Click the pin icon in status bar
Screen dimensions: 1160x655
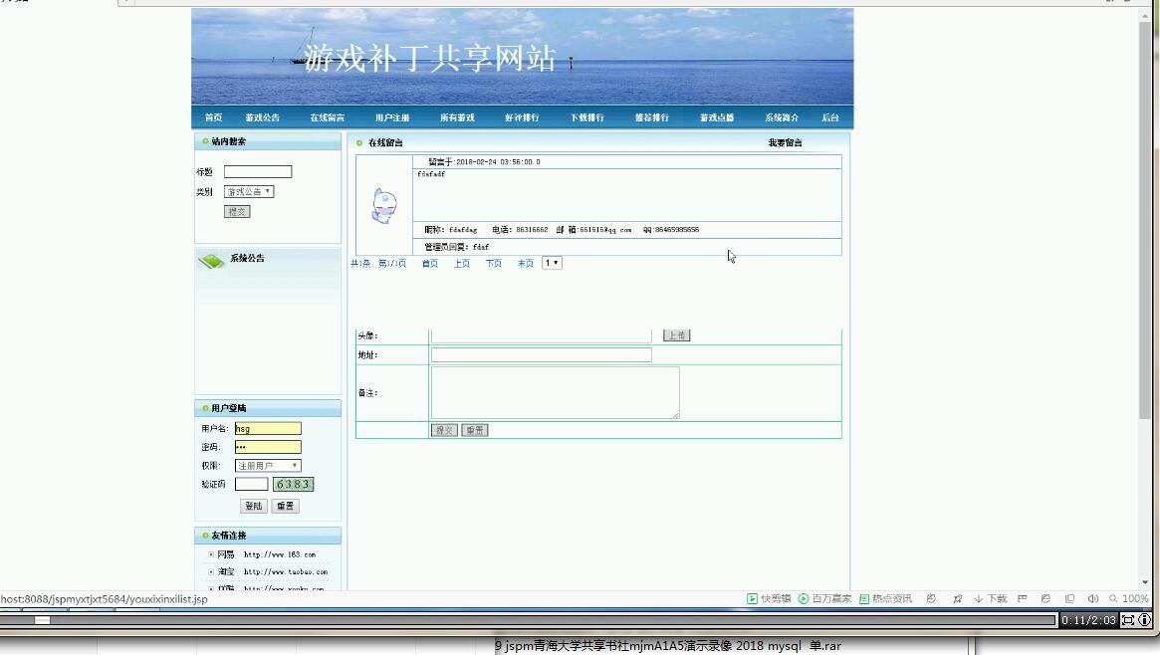coord(957,599)
